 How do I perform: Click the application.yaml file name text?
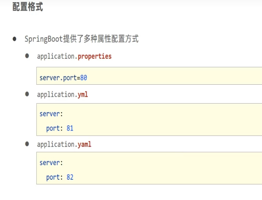coord(64,144)
